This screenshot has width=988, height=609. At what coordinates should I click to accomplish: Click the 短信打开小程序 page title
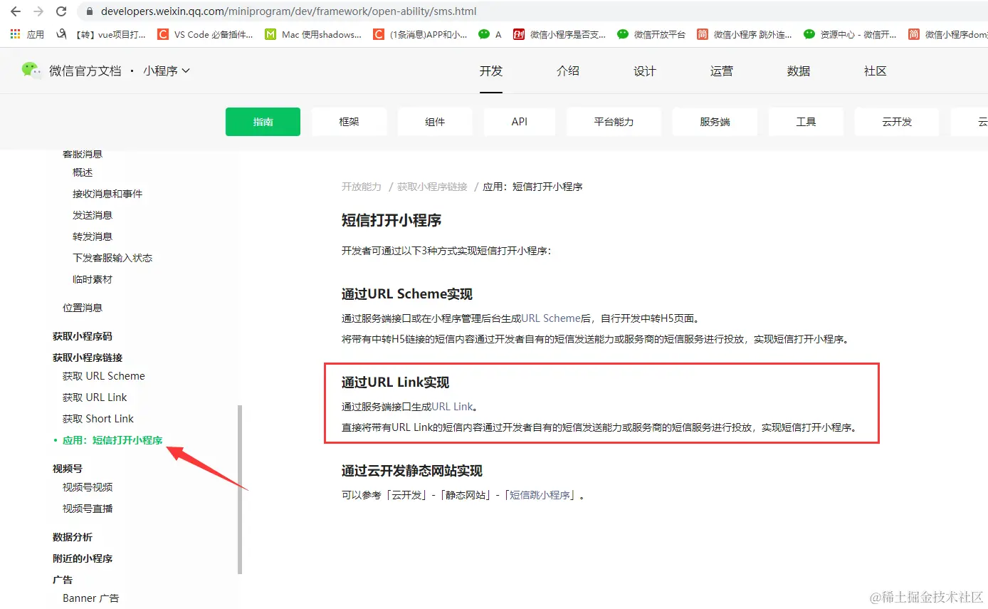(x=391, y=220)
